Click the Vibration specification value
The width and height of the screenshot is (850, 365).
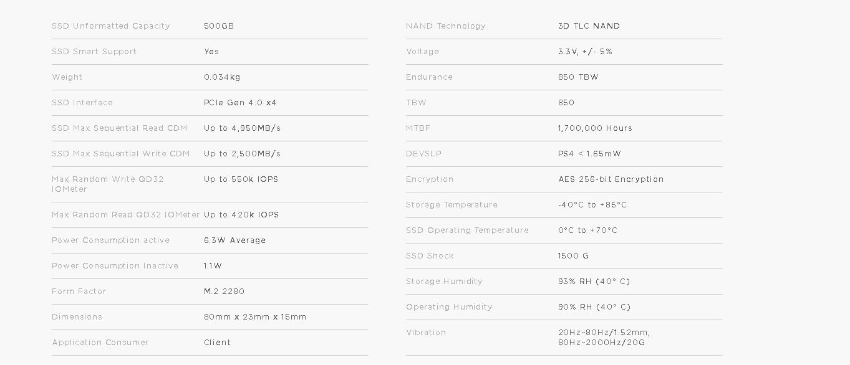(604, 338)
